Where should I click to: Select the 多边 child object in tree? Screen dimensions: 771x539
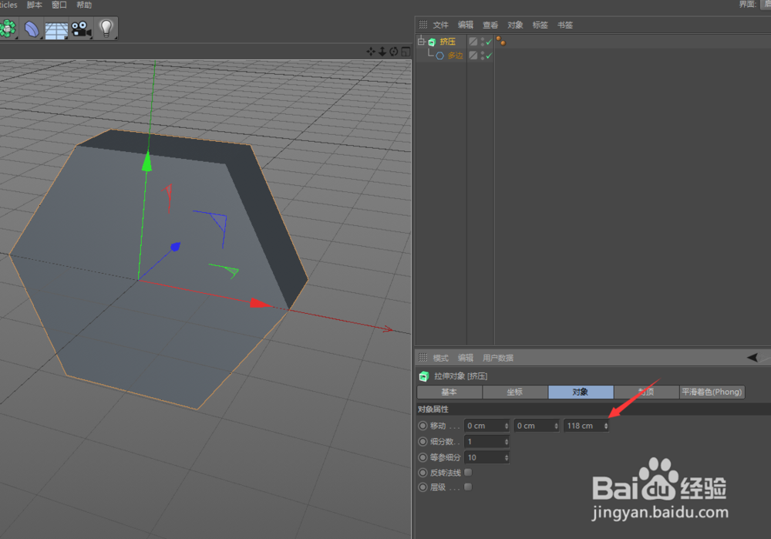(456, 56)
